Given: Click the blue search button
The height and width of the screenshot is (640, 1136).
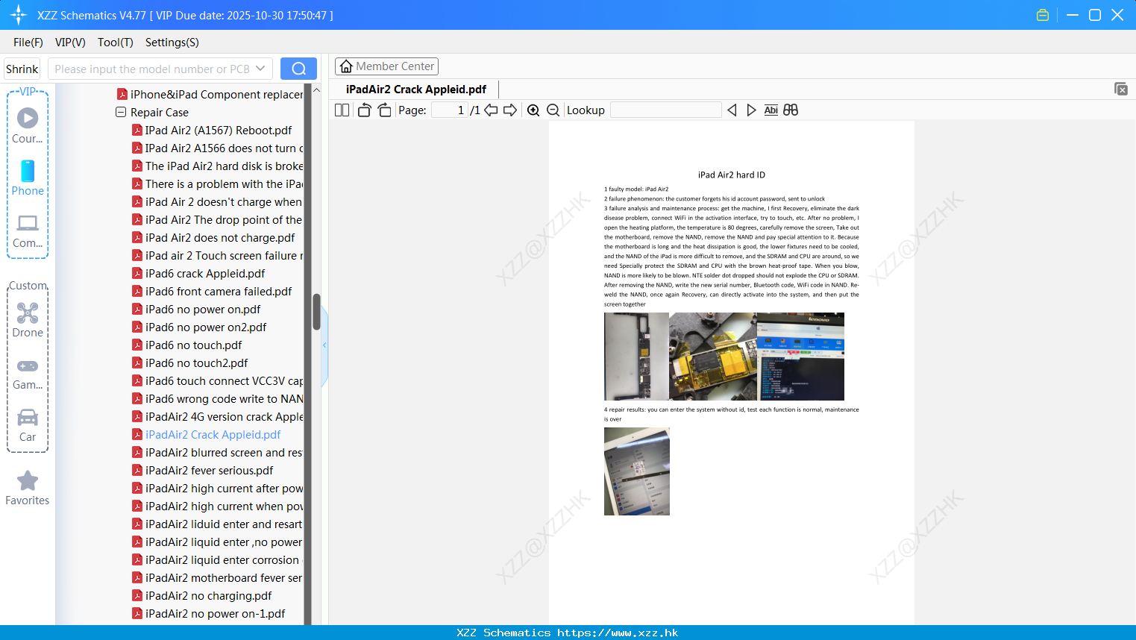Looking at the screenshot, I should tap(298, 69).
